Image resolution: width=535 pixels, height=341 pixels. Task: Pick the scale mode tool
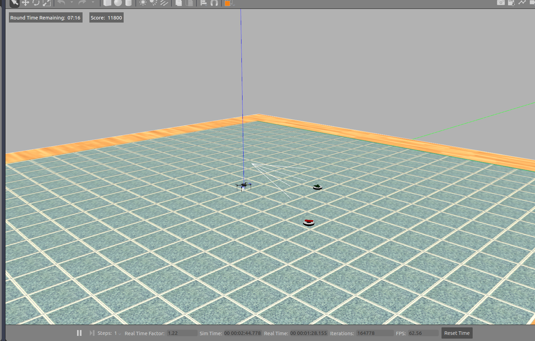pos(47,3)
